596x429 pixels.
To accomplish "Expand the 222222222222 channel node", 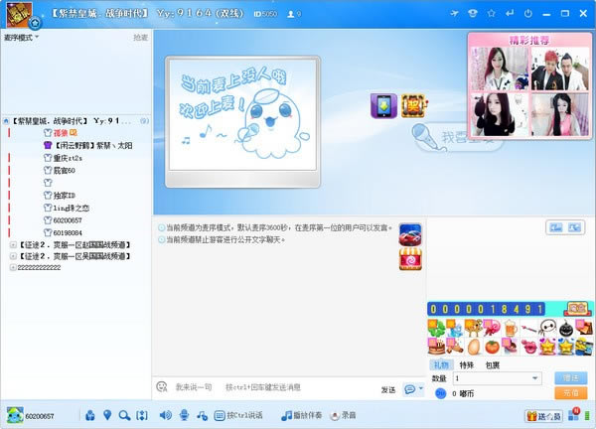I will (x=13, y=267).
